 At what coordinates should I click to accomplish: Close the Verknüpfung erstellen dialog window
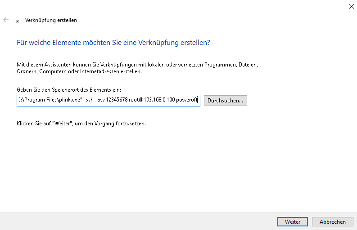tap(351, 6)
